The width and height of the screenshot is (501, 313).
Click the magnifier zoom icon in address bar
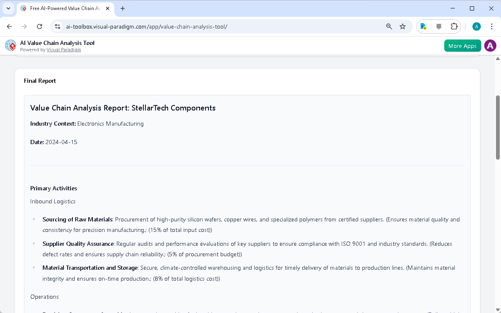click(389, 26)
